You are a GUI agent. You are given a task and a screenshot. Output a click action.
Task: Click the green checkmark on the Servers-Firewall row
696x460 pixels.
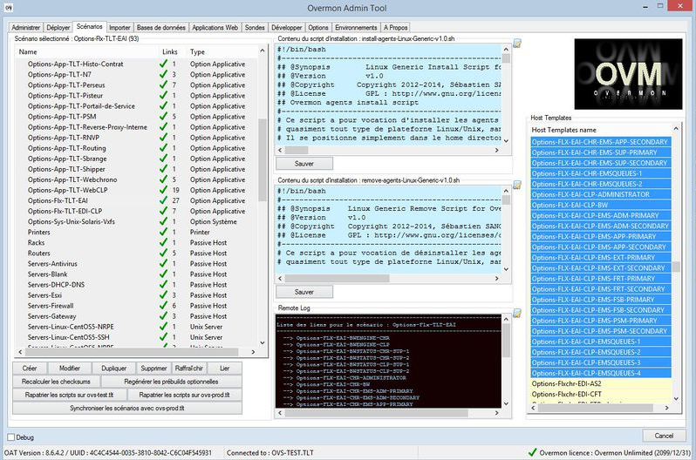click(x=163, y=306)
